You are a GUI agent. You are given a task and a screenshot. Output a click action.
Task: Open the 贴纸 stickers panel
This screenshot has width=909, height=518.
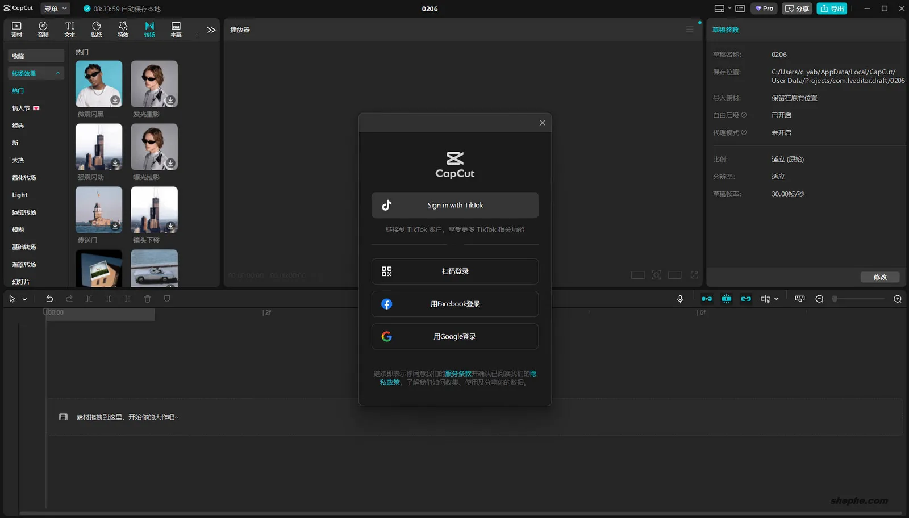click(x=96, y=29)
